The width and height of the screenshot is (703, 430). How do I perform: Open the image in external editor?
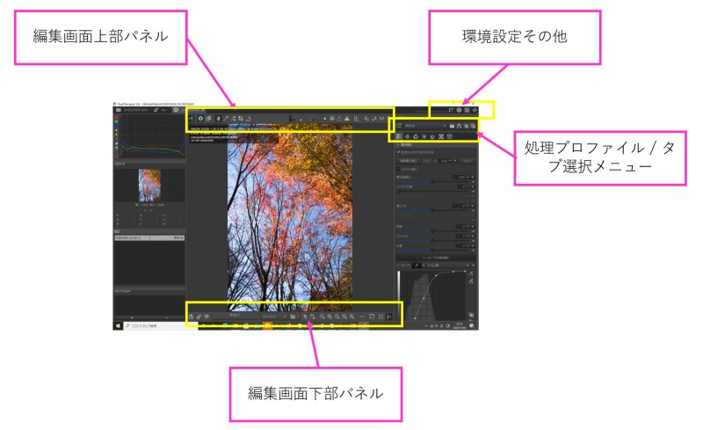point(207,317)
